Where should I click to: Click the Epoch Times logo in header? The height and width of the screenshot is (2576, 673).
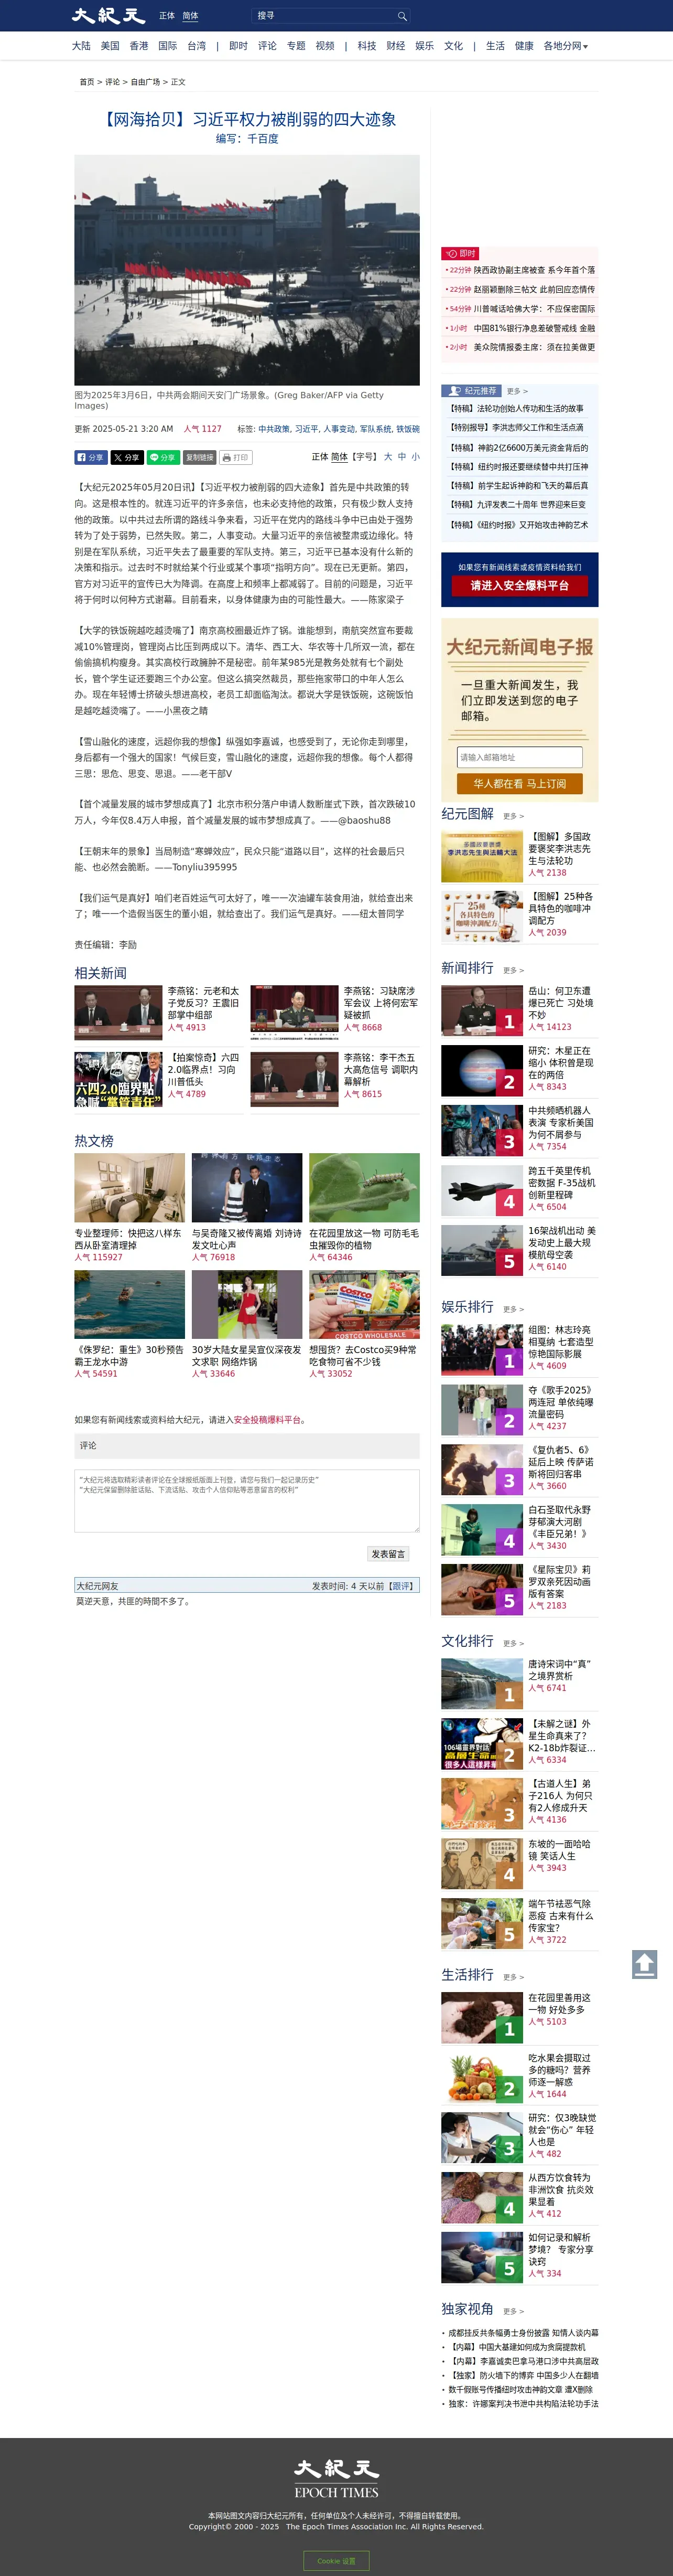click(x=109, y=16)
